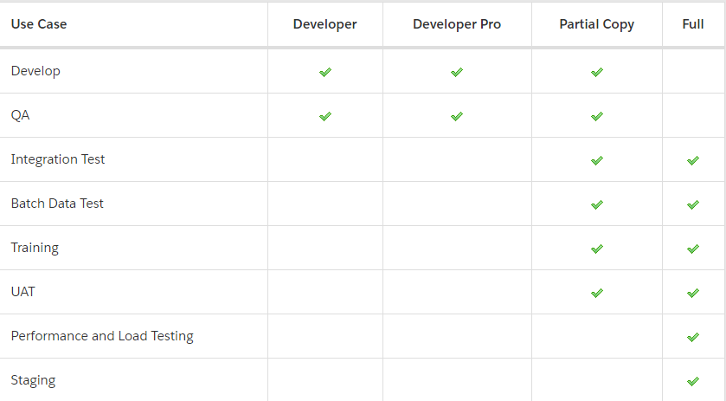Viewport: 726px width, 401px height.
Task: Click the Develop checkmark under Developer
Action: pos(325,72)
